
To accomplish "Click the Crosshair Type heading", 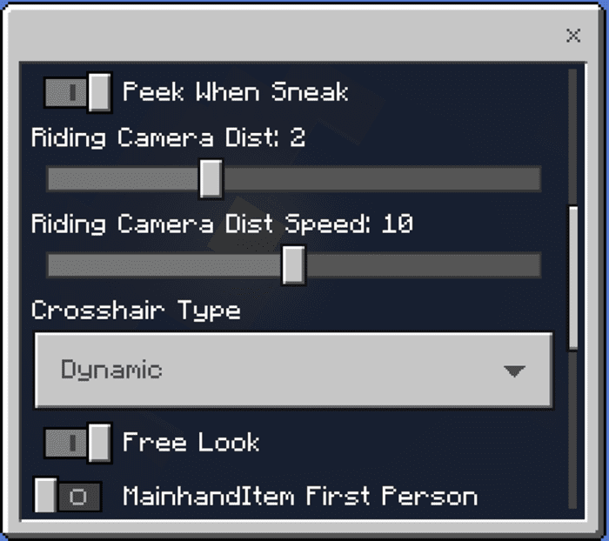I will (136, 311).
